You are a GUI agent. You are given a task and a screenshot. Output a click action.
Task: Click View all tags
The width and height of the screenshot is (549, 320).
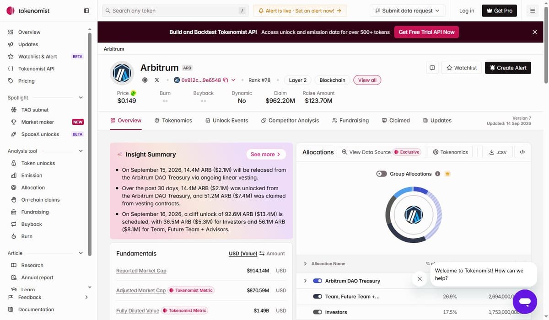pos(367,80)
